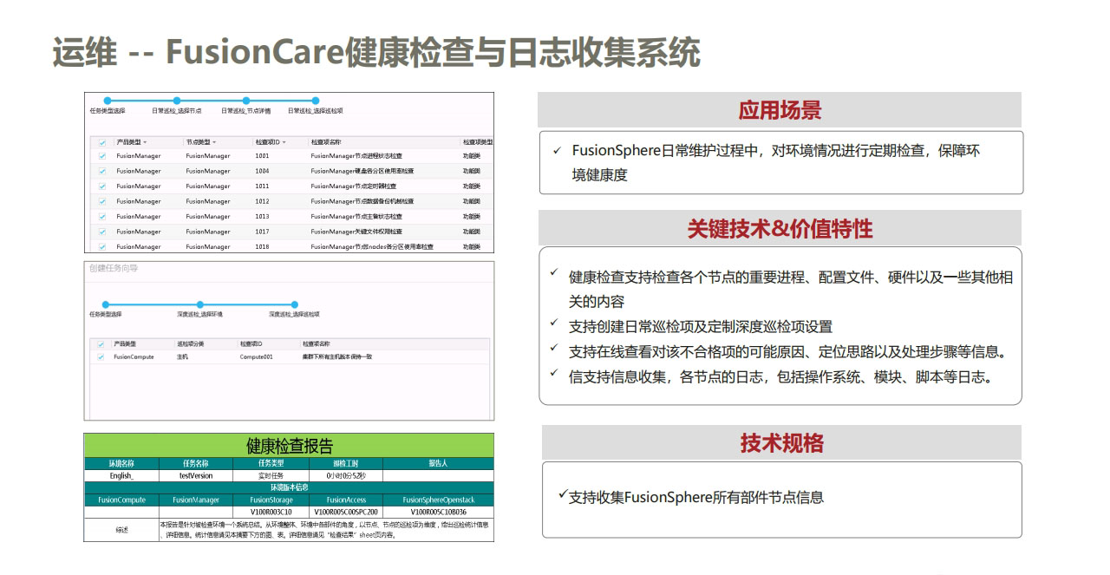1110x575 pixels.
Task: Select the 日常巡检_节点详情 step label
Action: 246,111
